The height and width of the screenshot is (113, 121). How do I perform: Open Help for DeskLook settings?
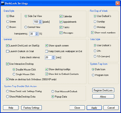11,108
